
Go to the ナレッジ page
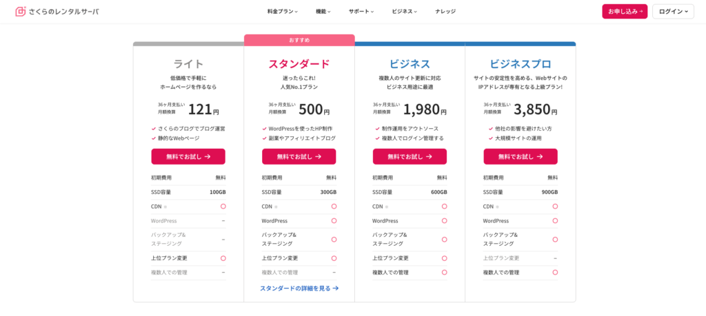pos(445,12)
